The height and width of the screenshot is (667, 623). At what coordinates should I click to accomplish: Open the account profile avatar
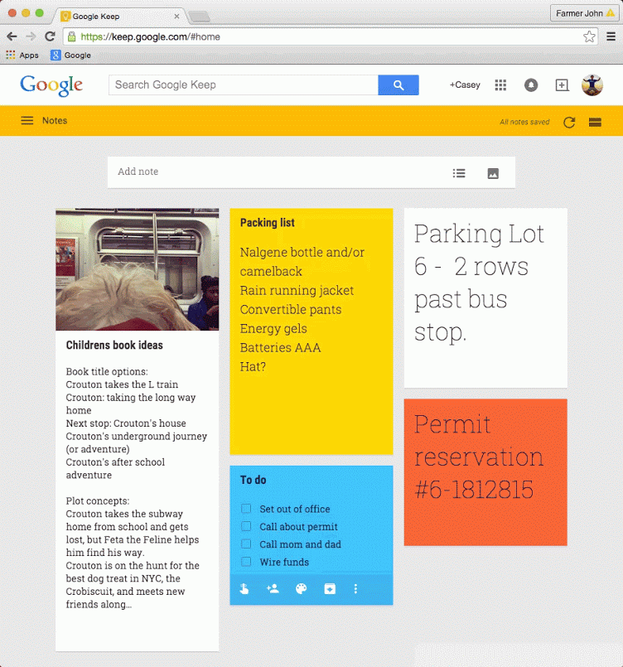tap(592, 85)
